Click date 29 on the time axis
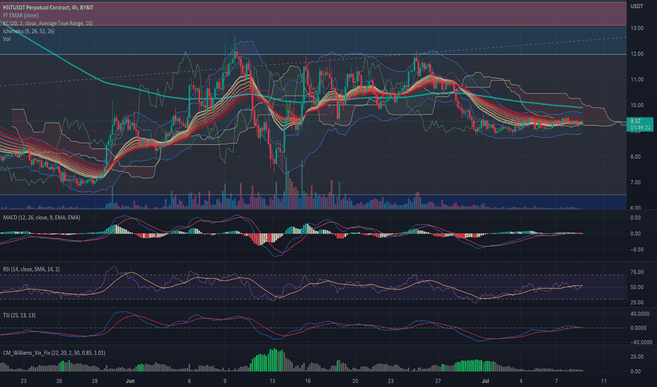The width and height of the screenshot is (657, 387). pos(94,381)
